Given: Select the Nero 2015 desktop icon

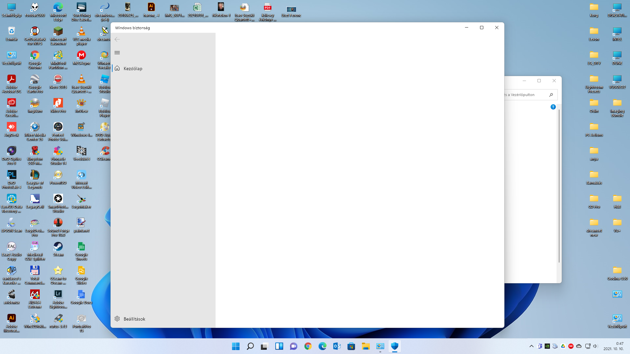Looking at the screenshot, I should coord(58,82).
